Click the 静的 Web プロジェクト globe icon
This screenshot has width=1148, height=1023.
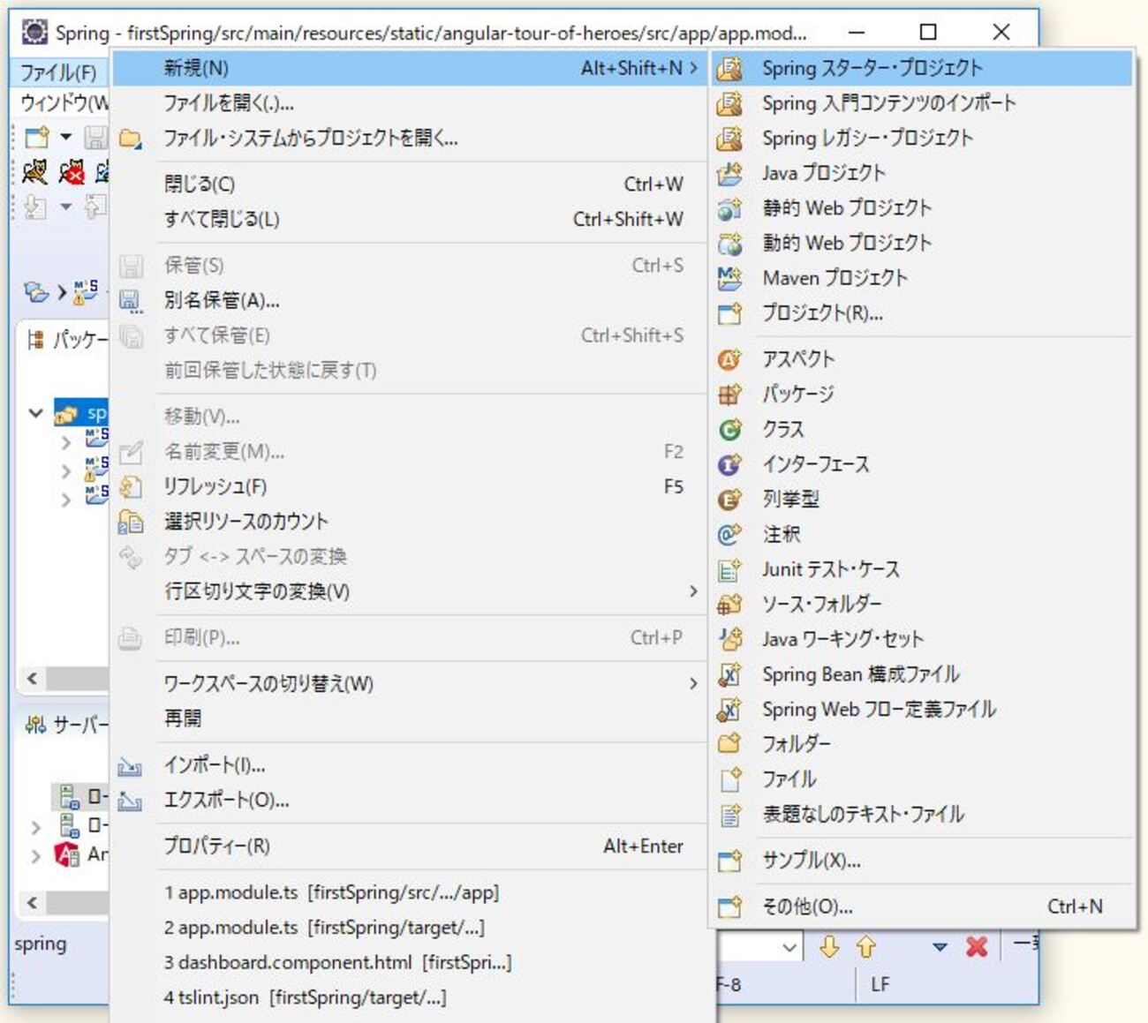pos(729,208)
